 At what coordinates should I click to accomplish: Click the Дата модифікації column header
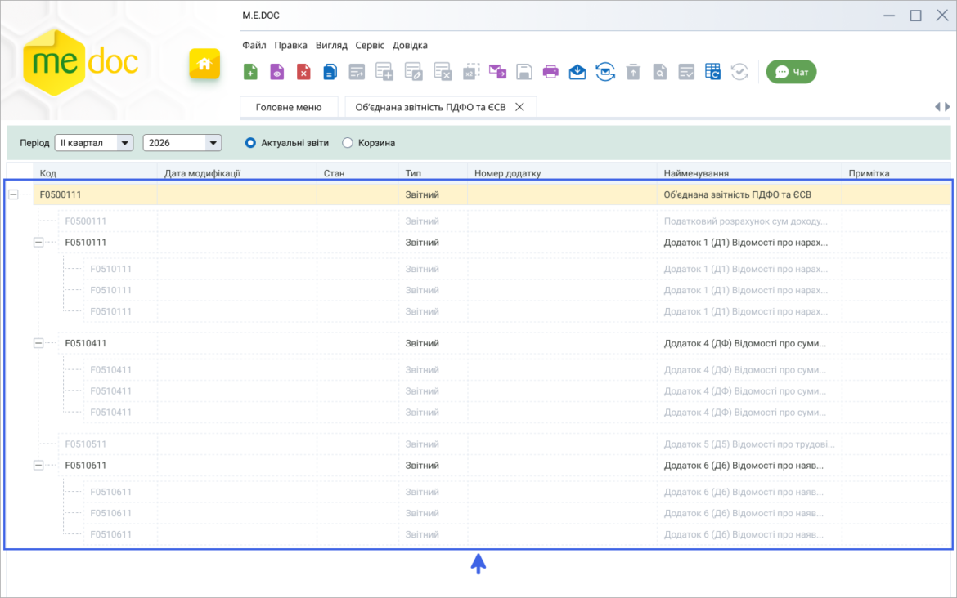[x=237, y=173]
